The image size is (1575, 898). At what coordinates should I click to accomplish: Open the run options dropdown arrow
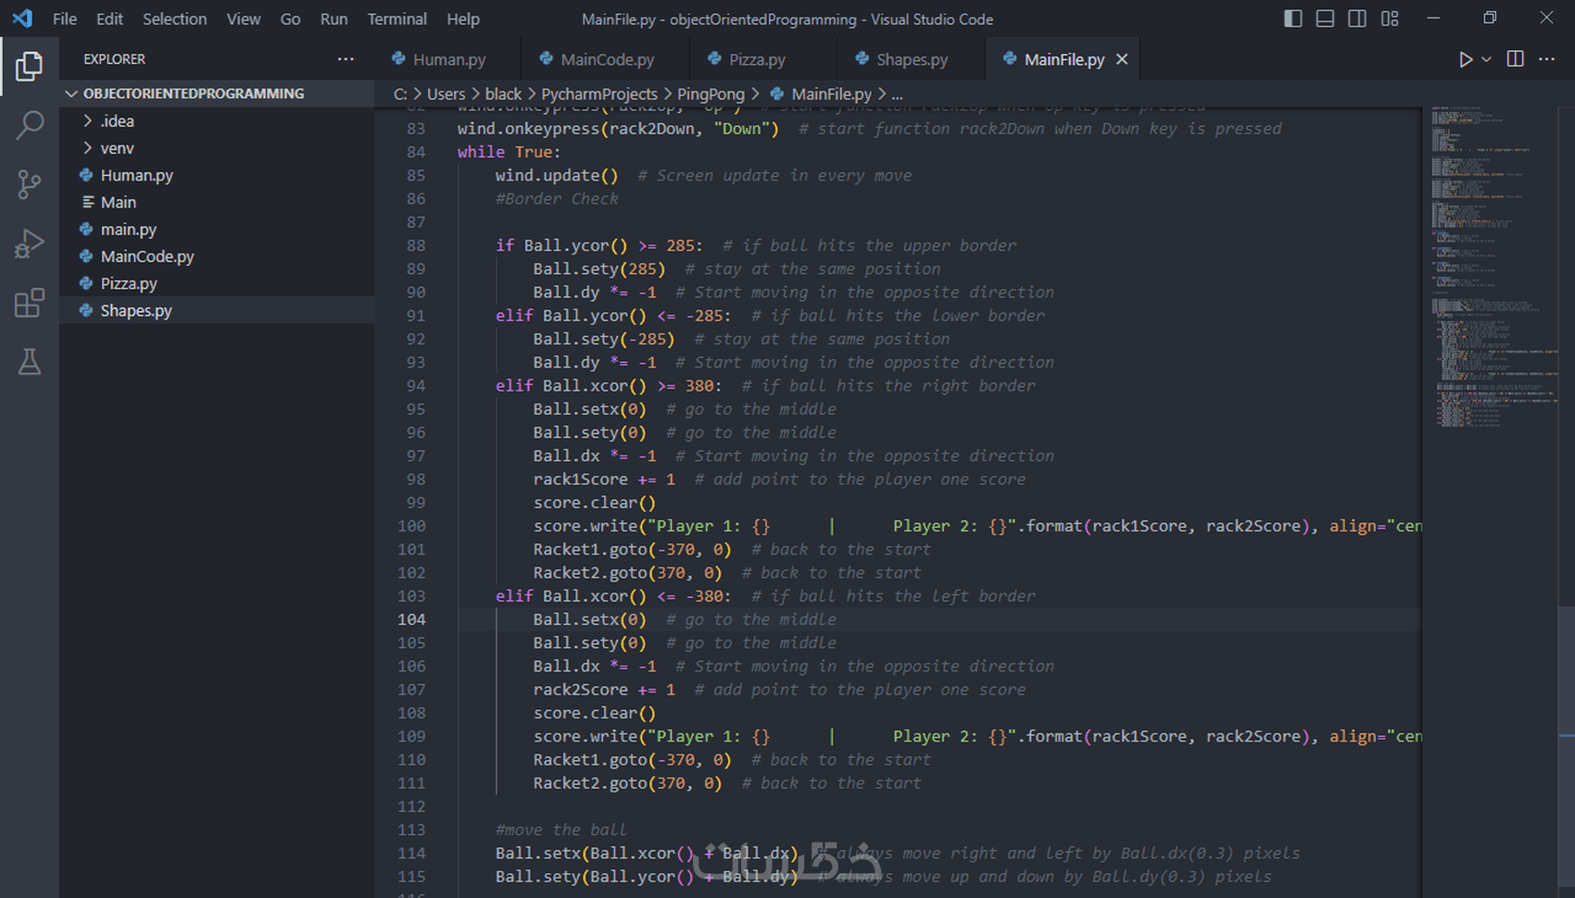[x=1486, y=59]
